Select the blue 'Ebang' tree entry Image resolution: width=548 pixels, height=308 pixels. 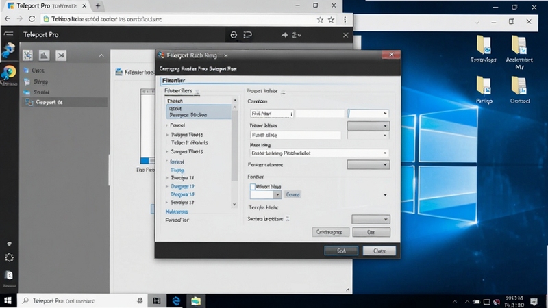(x=177, y=170)
